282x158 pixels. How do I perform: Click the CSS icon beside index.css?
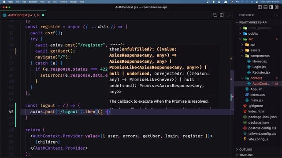coord(247,95)
